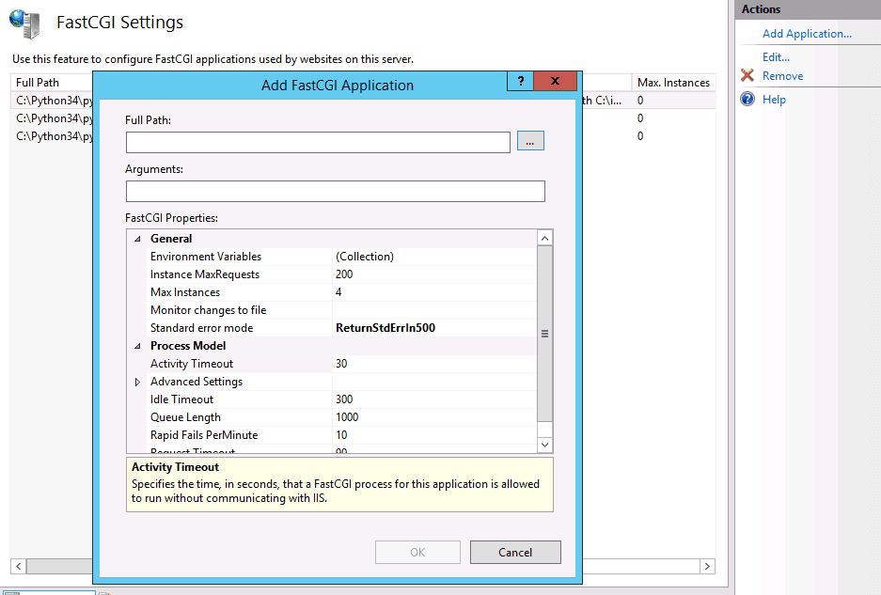Image resolution: width=881 pixels, height=595 pixels.
Task: Click inside the Arguments input field
Action: coord(335,191)
